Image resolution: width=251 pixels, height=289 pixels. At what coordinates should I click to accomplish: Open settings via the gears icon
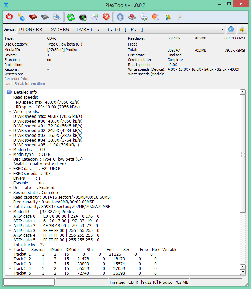[21, 17]
